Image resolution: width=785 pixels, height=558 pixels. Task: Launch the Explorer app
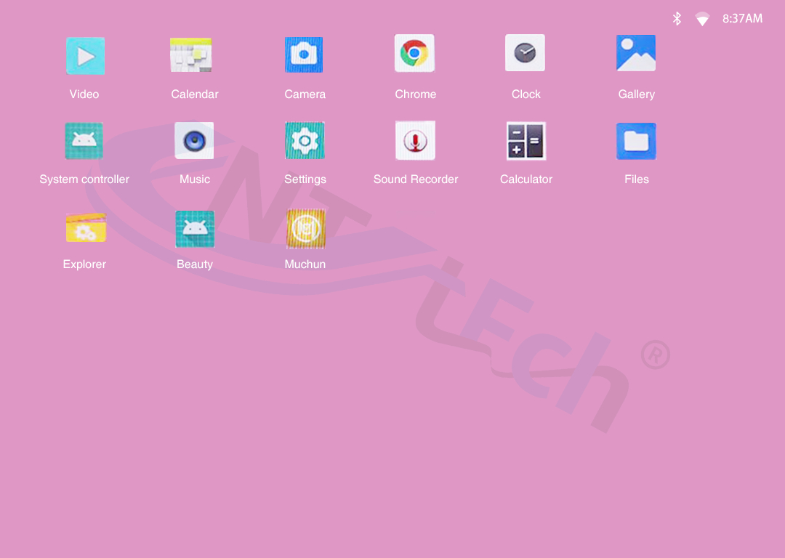coord(86,227)
